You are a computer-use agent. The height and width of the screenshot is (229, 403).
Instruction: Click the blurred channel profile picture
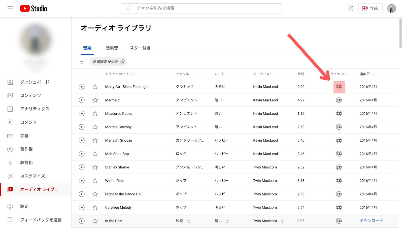[36, 40]
